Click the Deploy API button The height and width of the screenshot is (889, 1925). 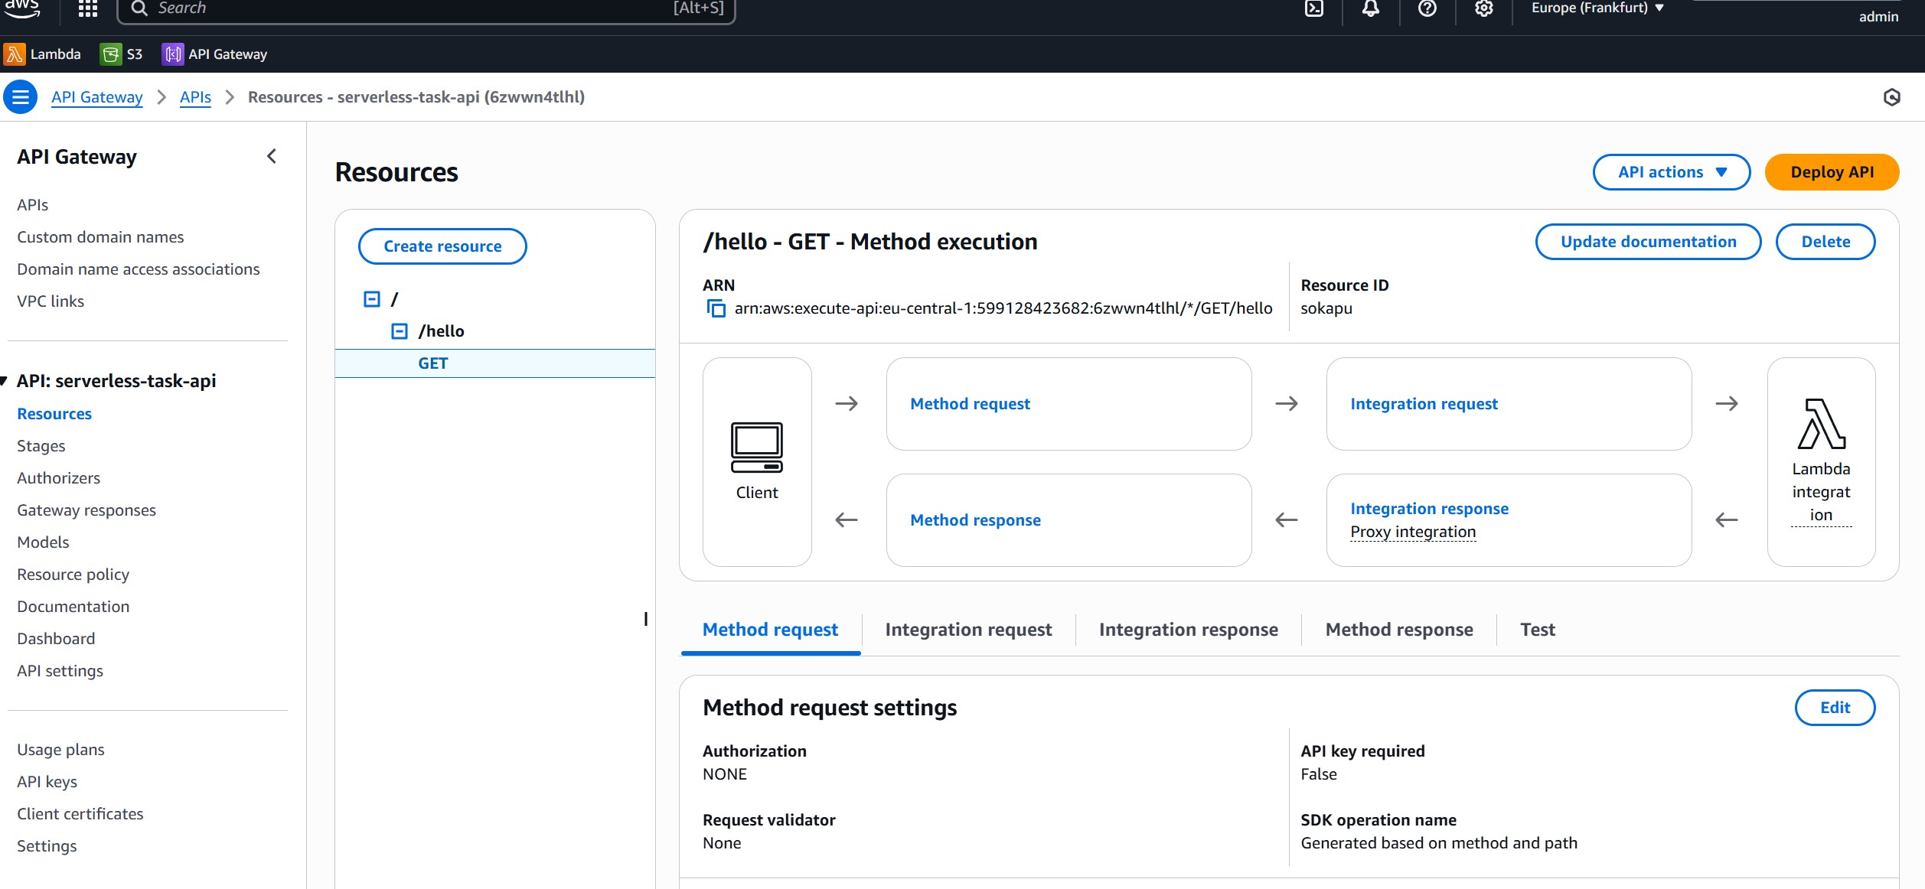pyautogui.click(x=1832, y=172)
